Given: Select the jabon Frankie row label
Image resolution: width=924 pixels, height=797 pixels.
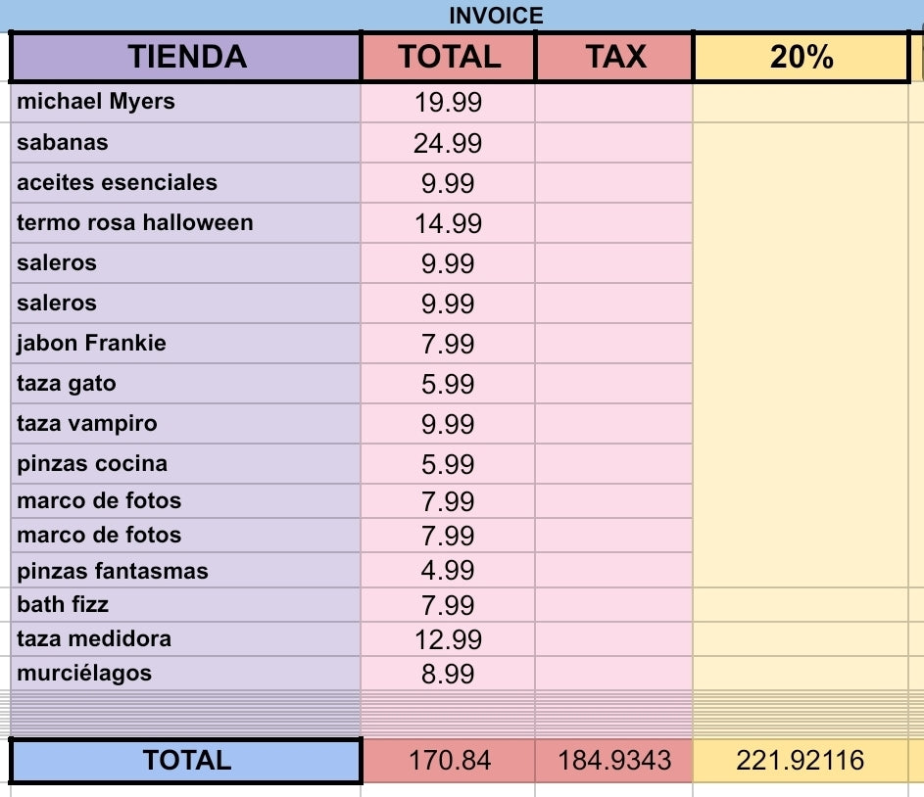Looking at the screenshot, I should coord(186,344).
